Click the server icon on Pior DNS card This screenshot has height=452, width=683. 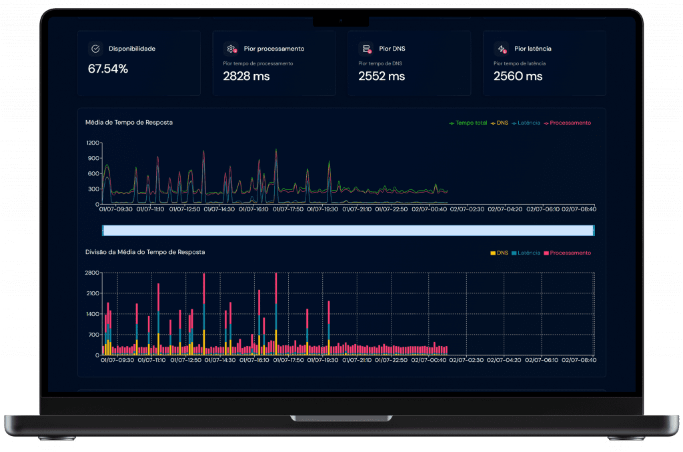[367, 48]
